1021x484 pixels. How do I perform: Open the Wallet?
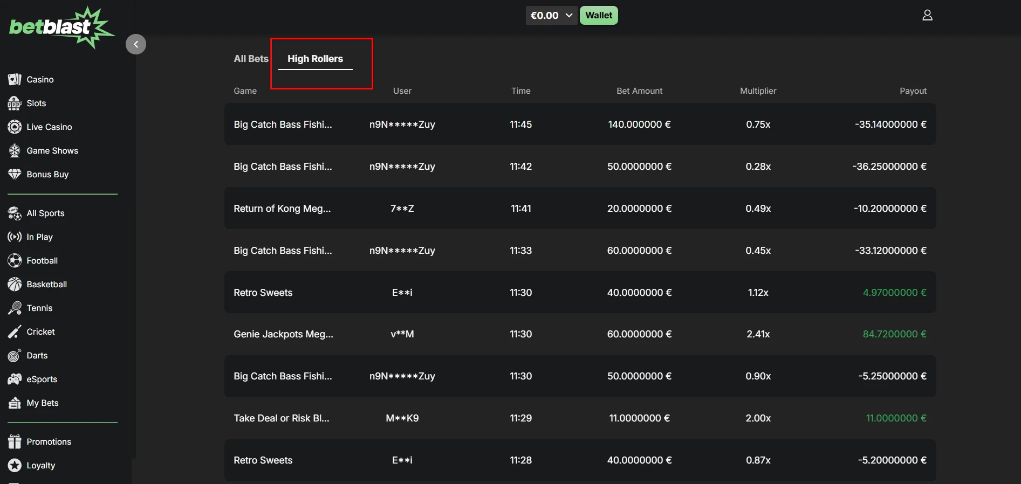pyautogui.click(x=599, y=15)
